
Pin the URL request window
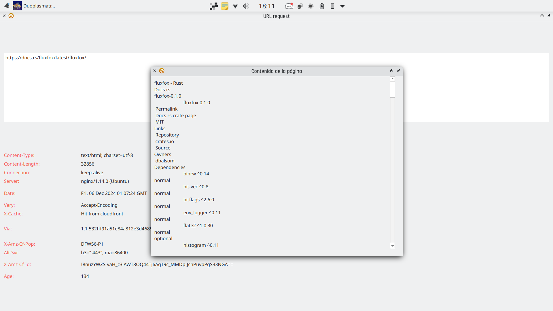[549, 16]
